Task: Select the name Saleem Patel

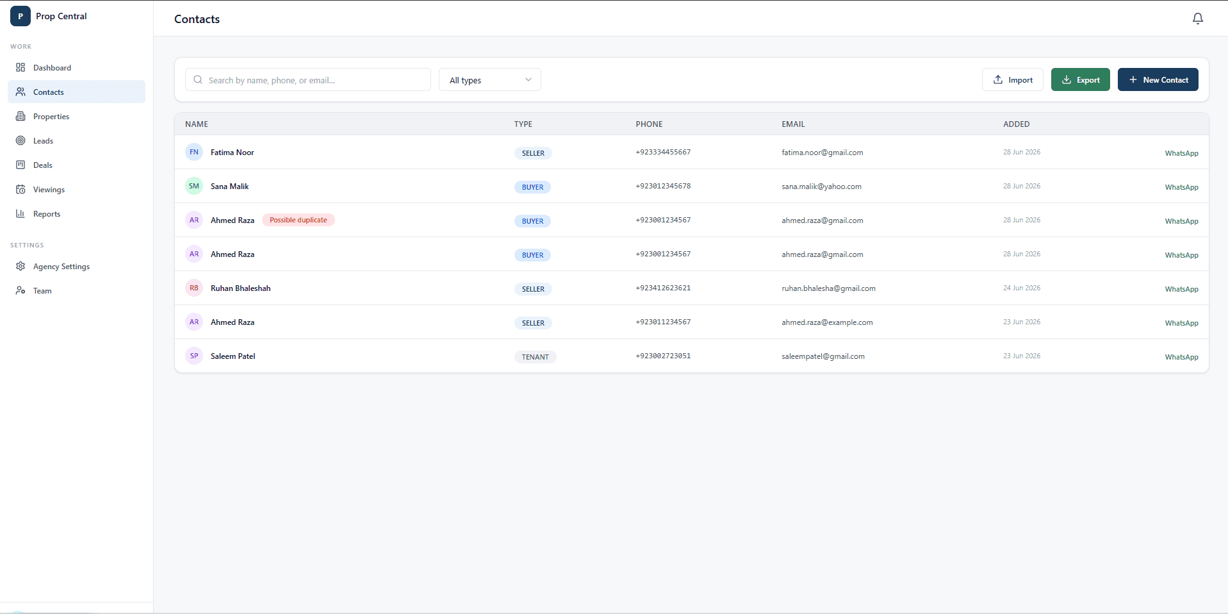Action: tap(233, 356)
